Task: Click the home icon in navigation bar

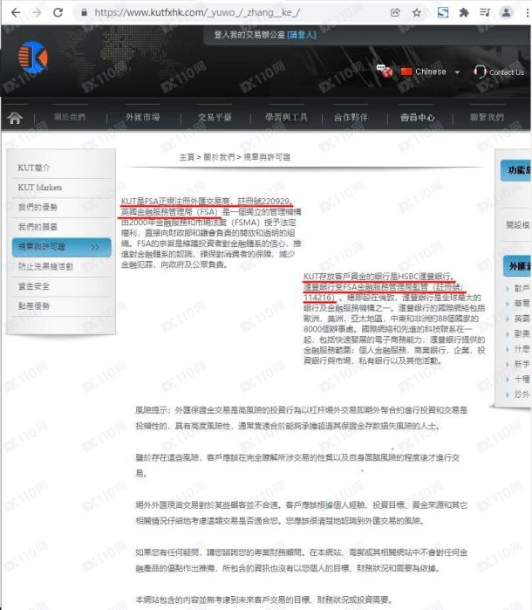Action: pos(15,118)
